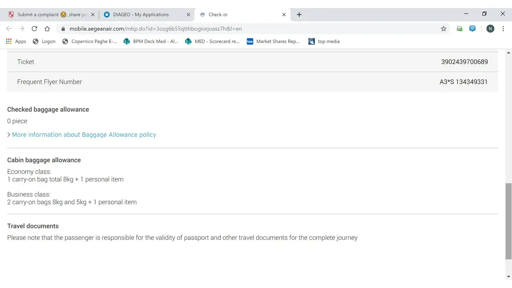Bookmark this page with star icon
512x288 pixels.
click(x=444, y=29)
